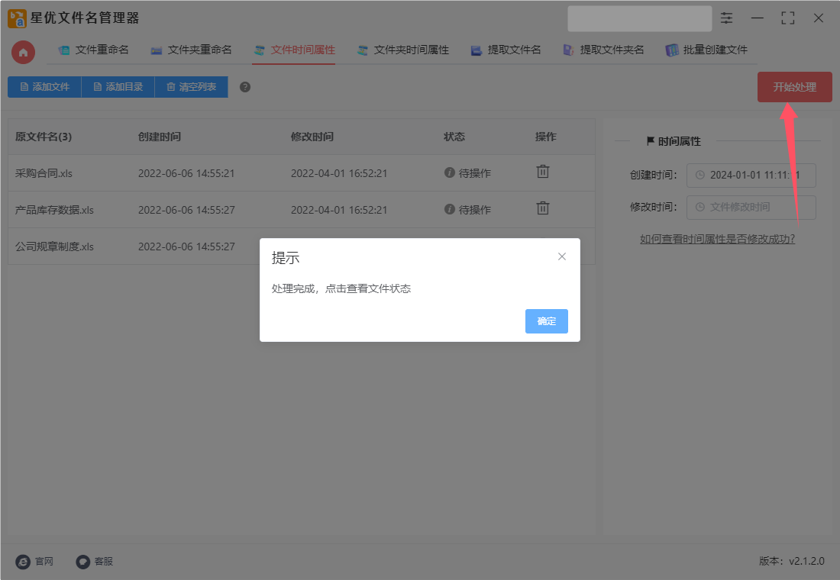Click status info icon for 采购合同.xls
Image resolution: width=840 pixels, height=580 pixels.
point(450,172)
